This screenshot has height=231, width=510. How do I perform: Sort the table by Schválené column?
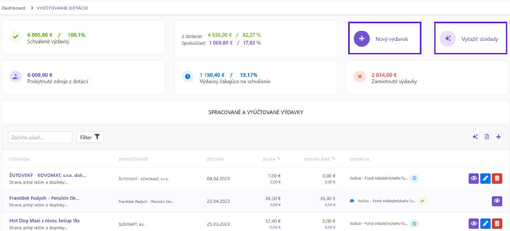(333, 159)
